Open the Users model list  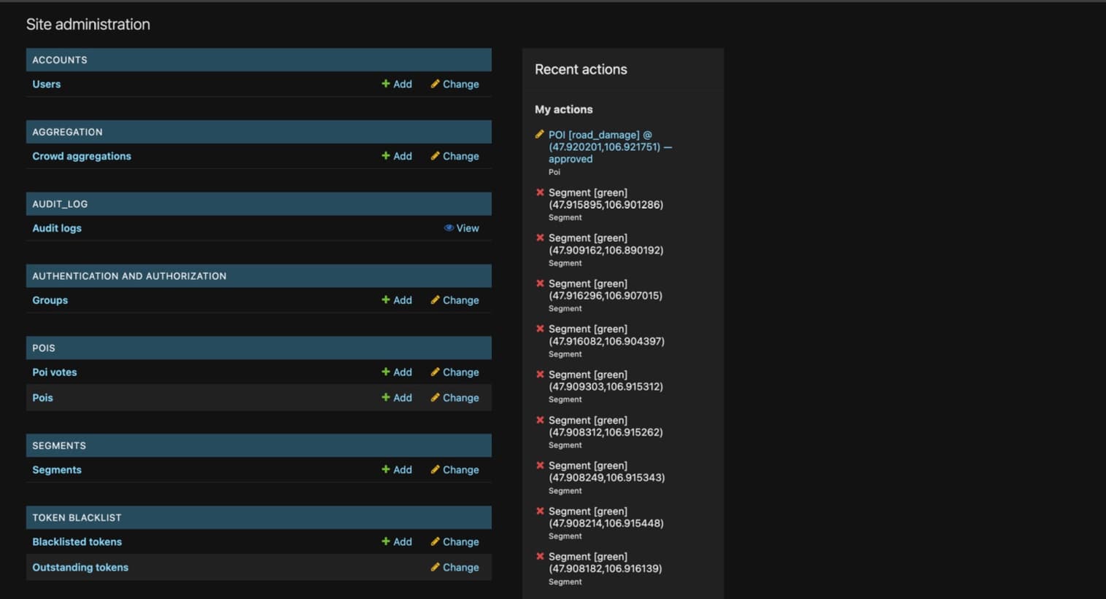coord(47,84)
